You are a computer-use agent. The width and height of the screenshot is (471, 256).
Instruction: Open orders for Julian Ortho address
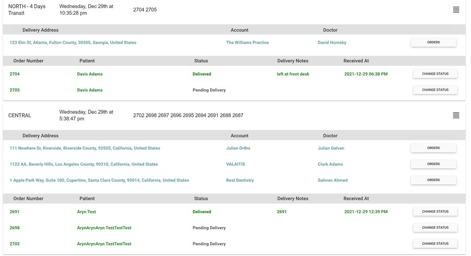[434, 148]
